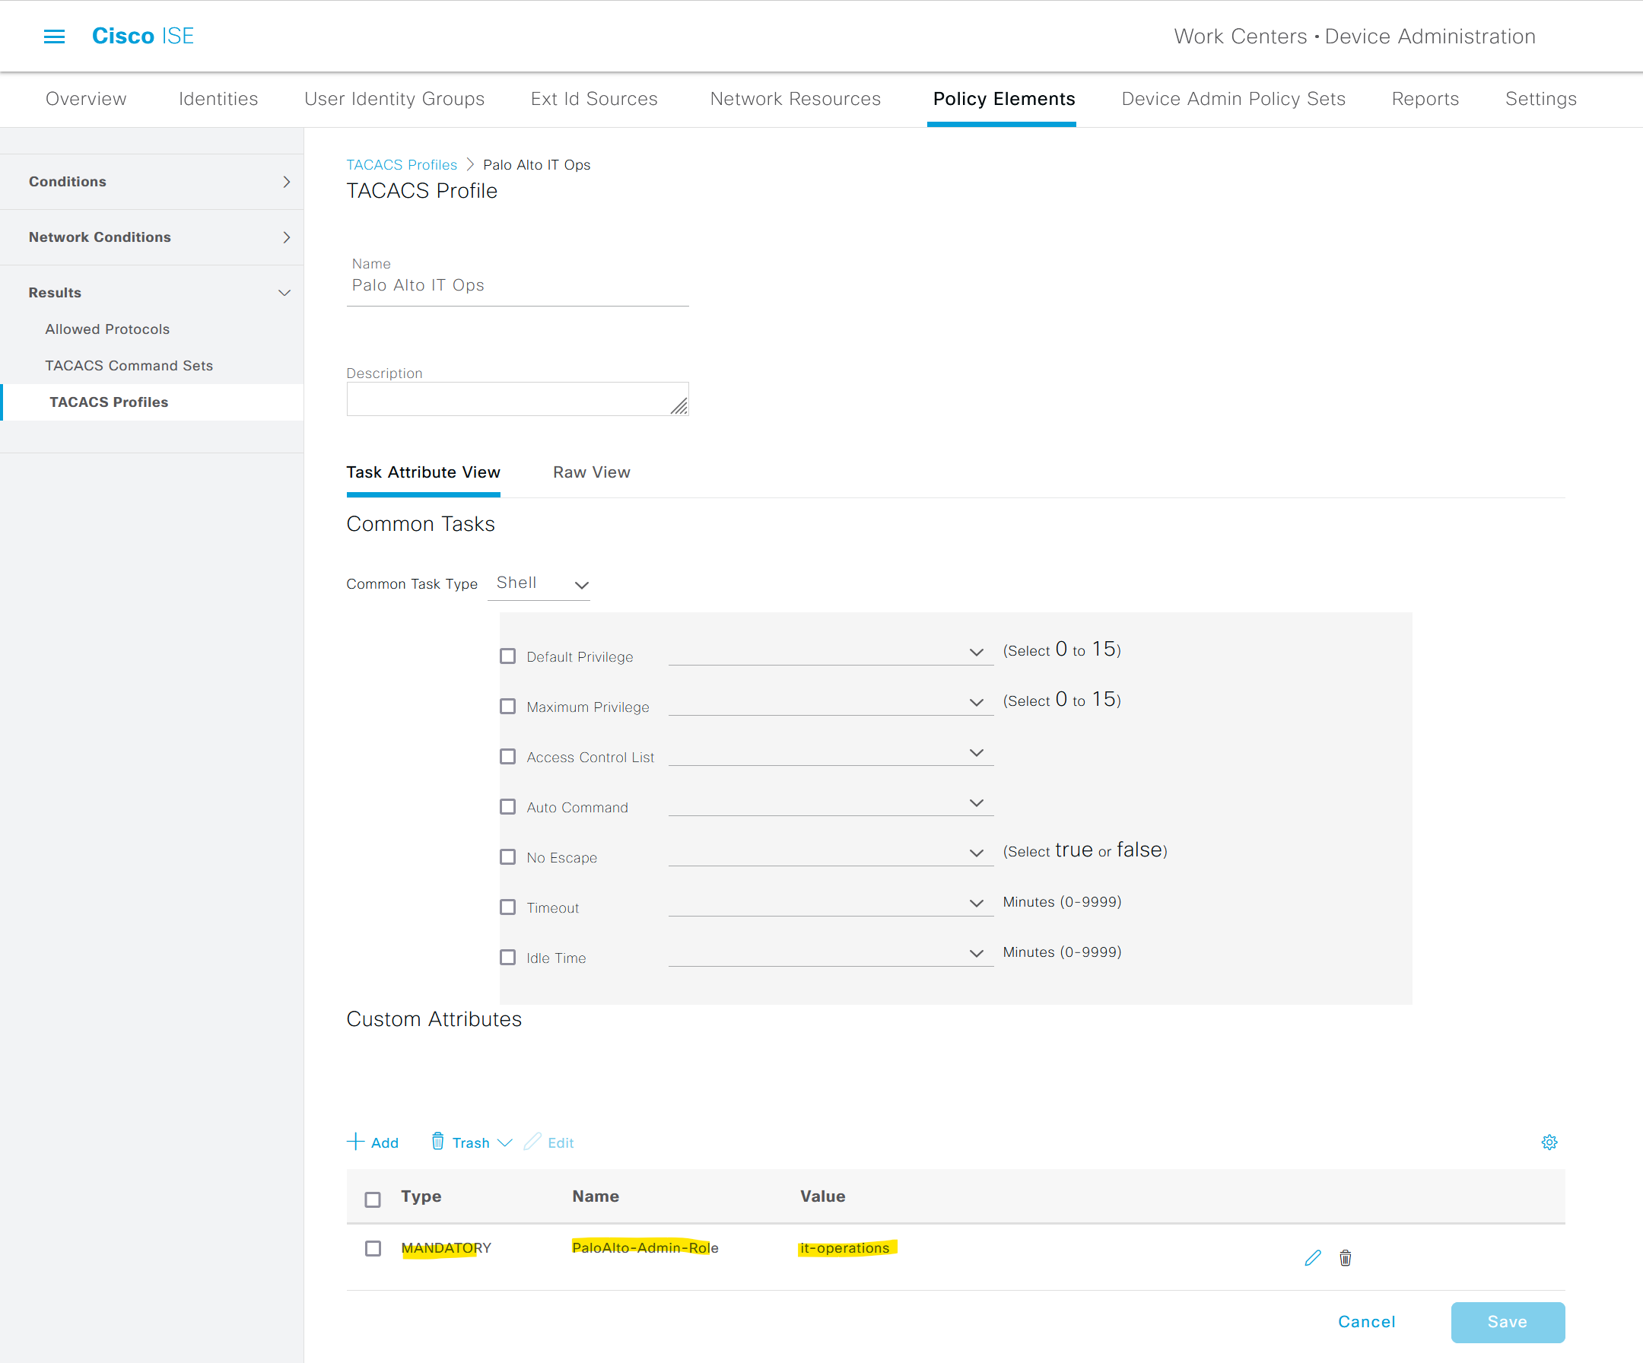1643x1363 pixels.
Task: Click the it-operations value cell
Action: 844,1247
